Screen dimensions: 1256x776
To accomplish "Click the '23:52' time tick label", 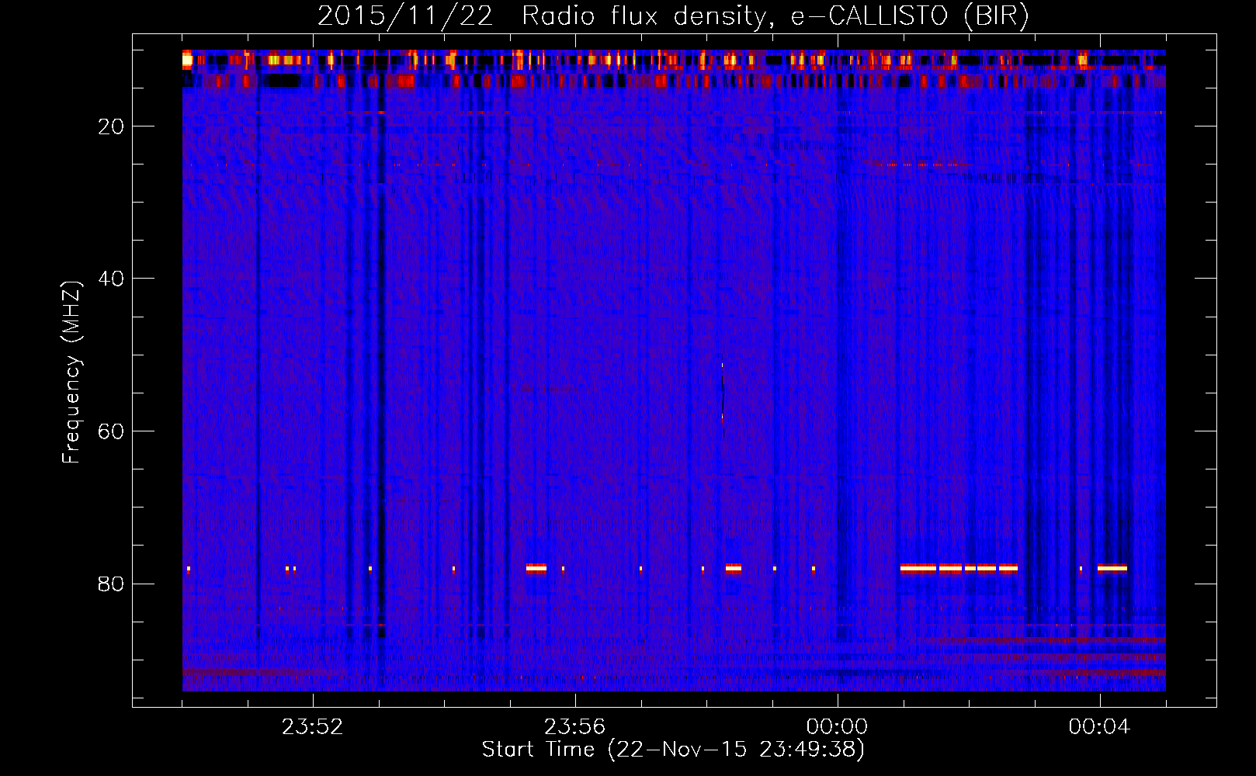I will coord(312,727).
